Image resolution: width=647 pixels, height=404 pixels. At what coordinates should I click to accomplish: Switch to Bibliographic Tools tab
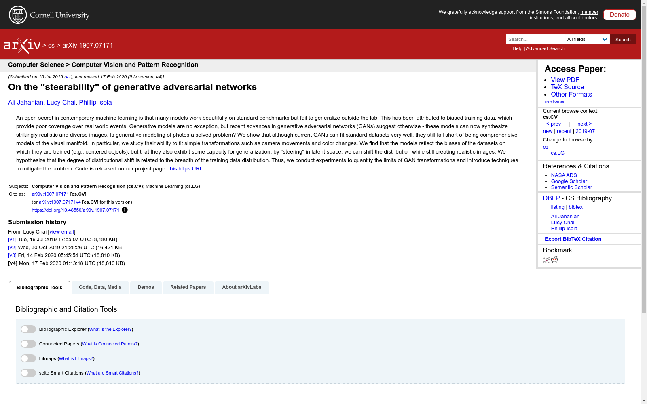[40, 288]
